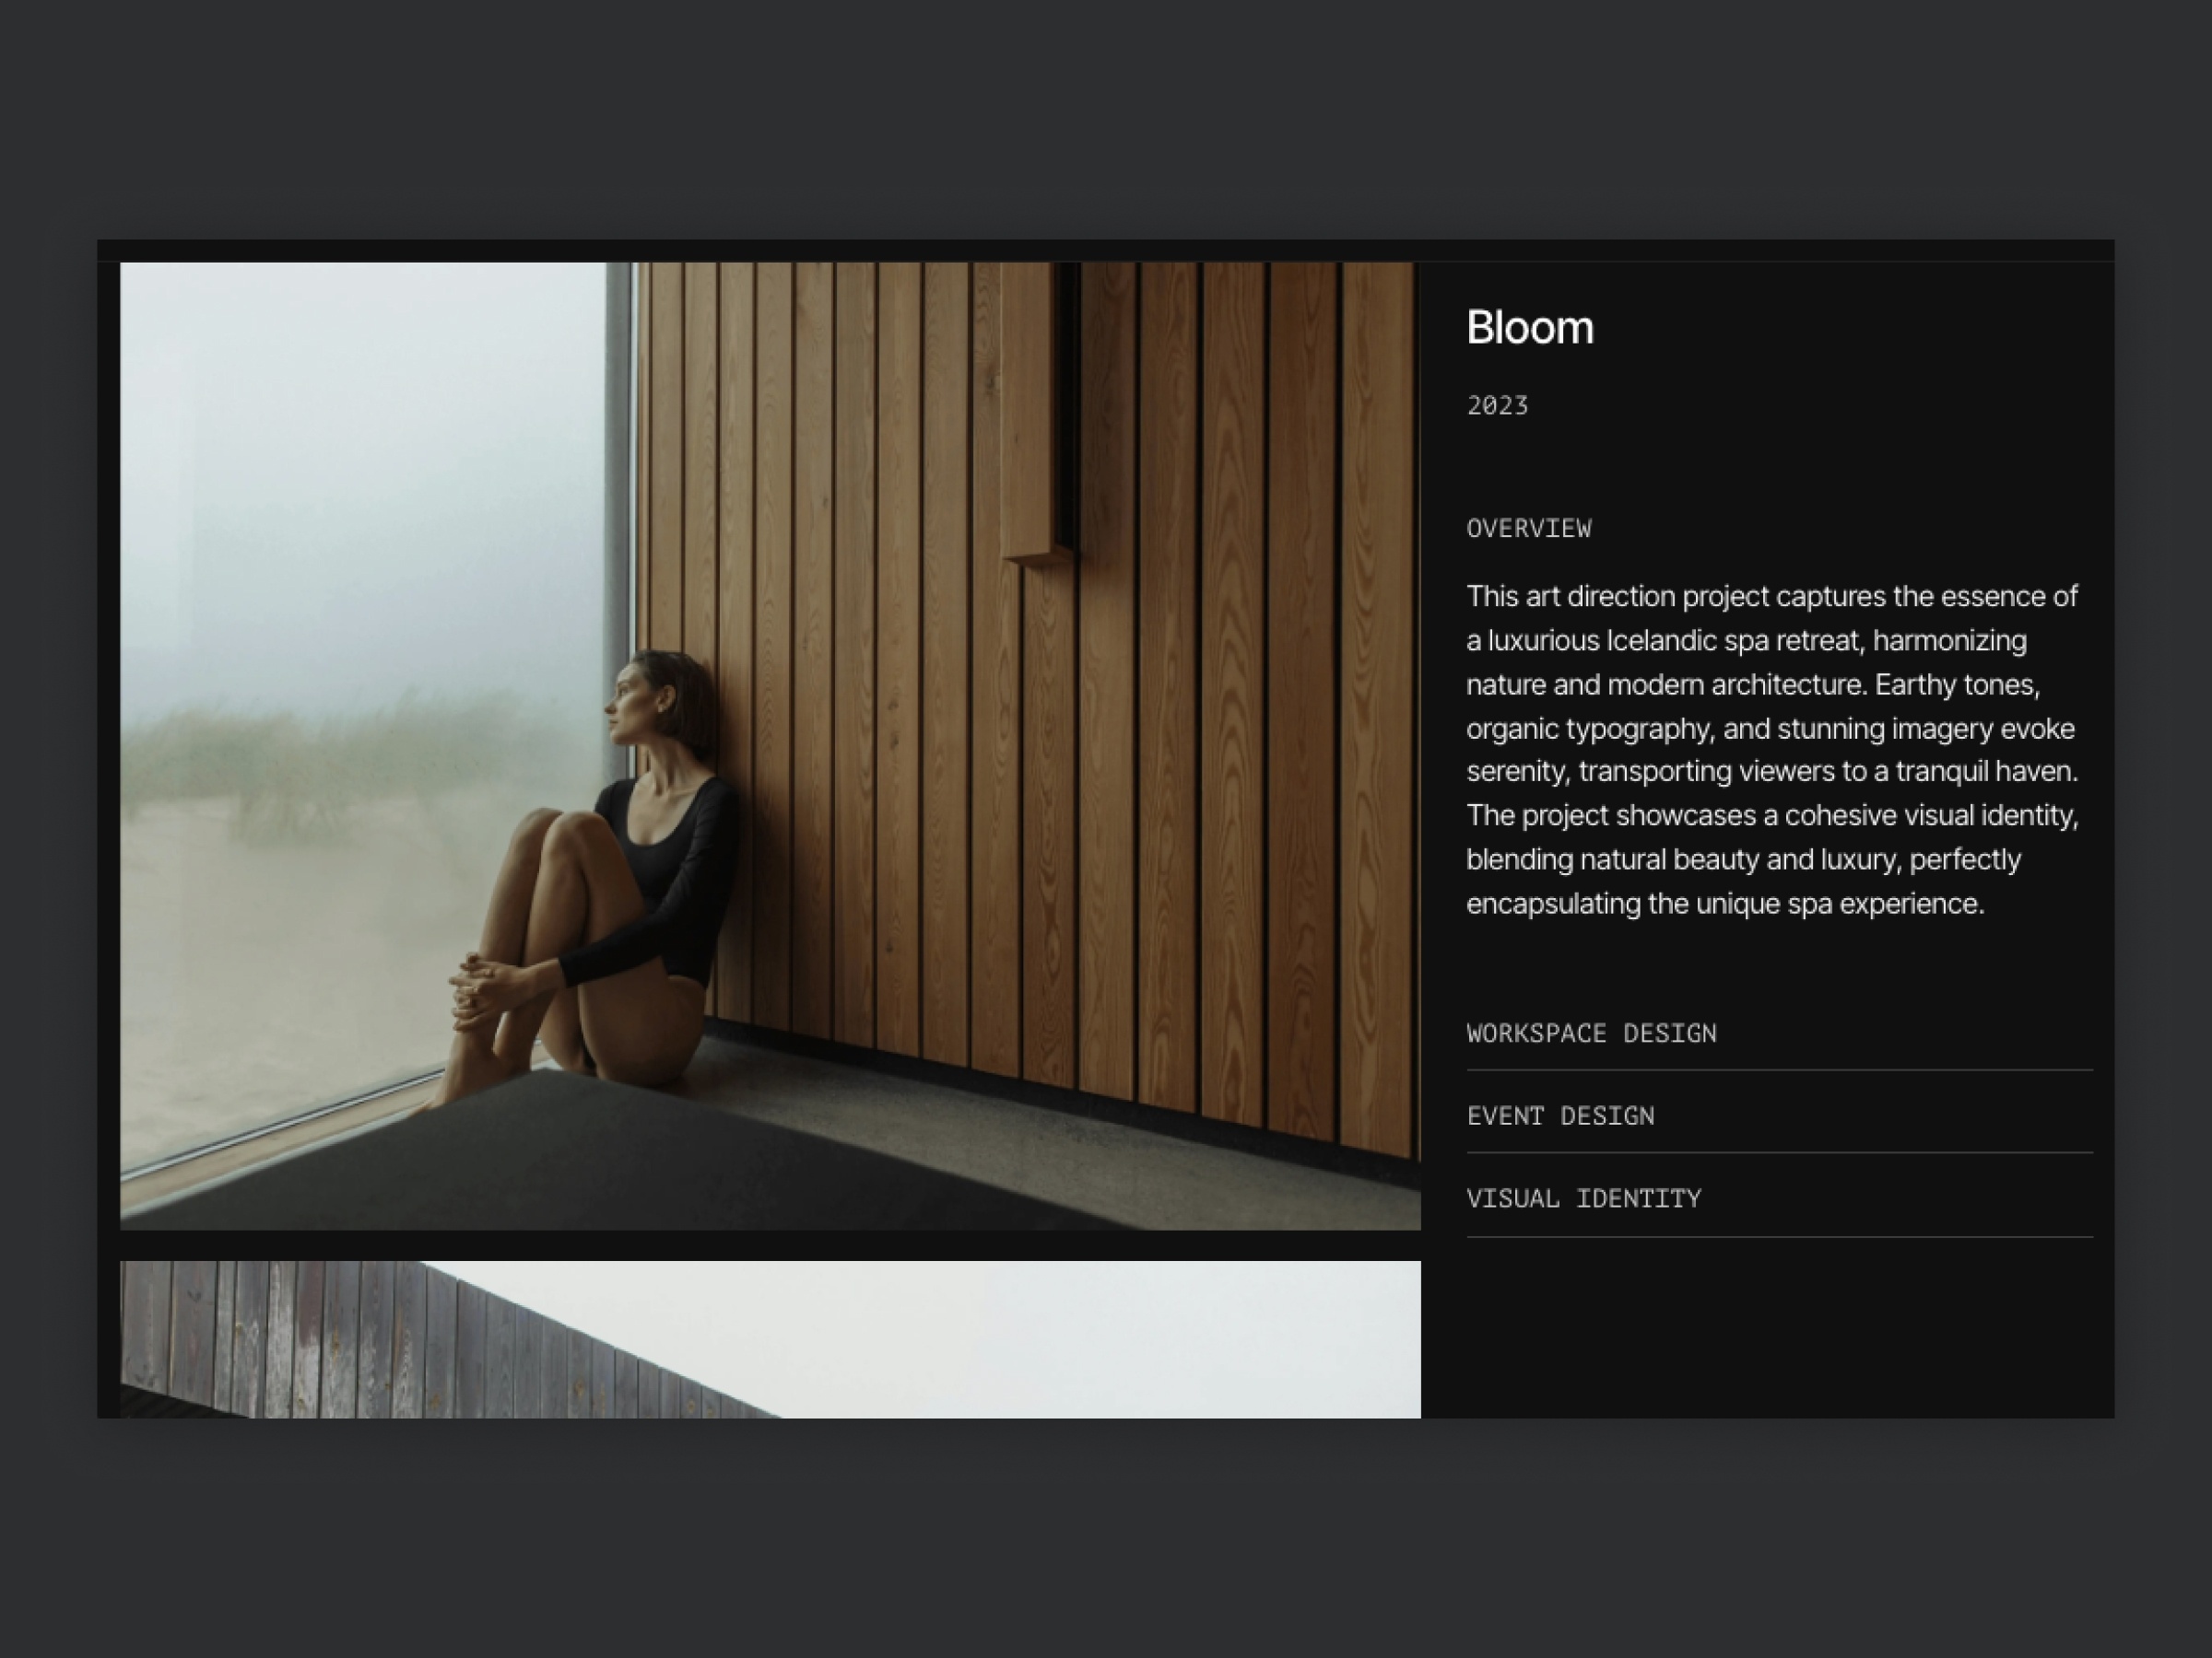Select the 2023 year label
This screenshot has height=1658, width=2212.
[x=1497, y=406]
